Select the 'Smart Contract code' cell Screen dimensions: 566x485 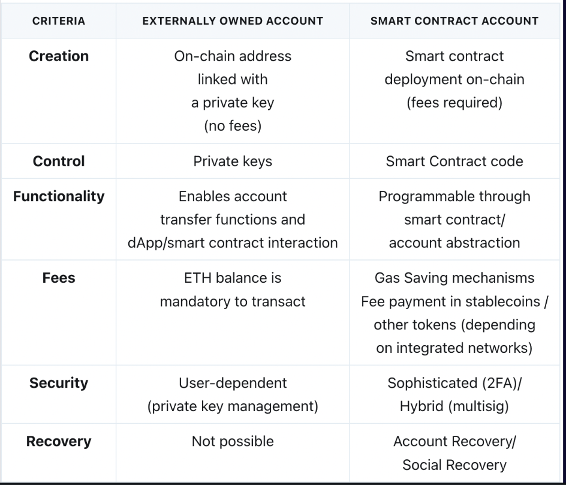pos(454,161)
